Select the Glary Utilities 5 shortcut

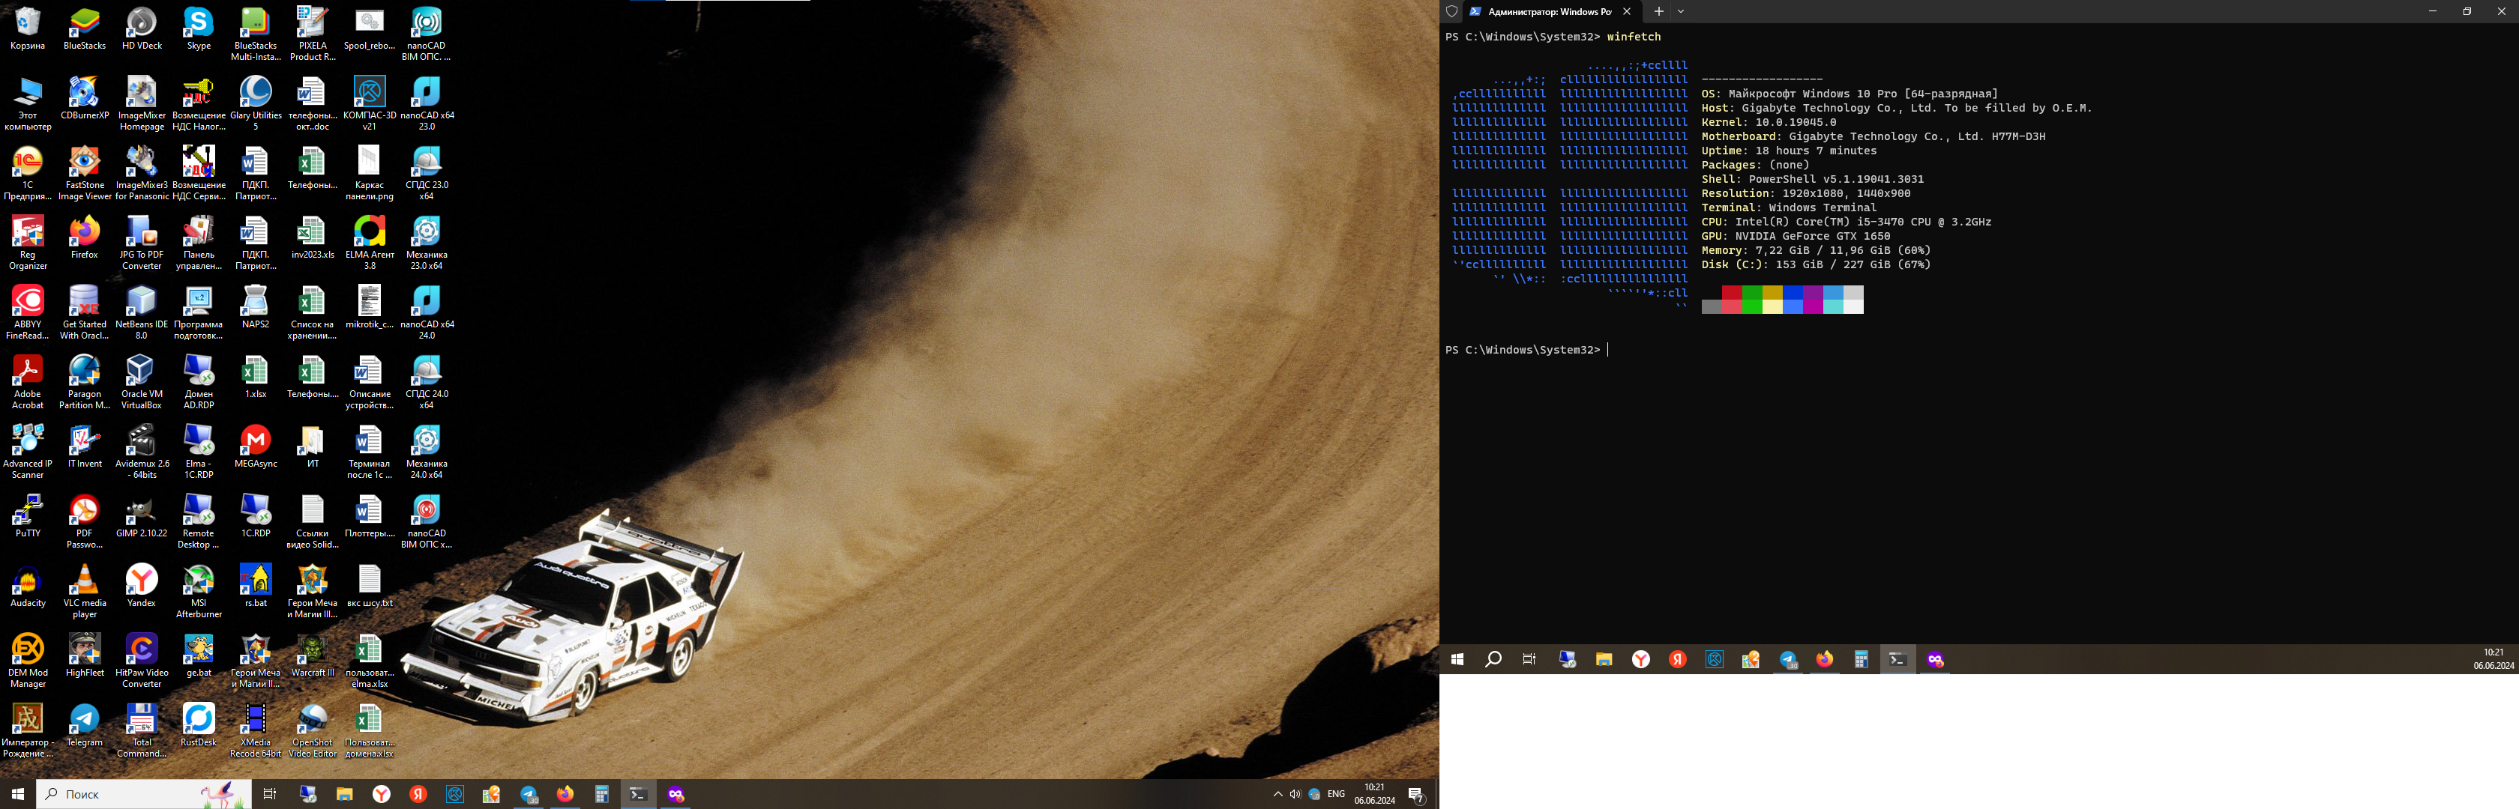(255, 103)
